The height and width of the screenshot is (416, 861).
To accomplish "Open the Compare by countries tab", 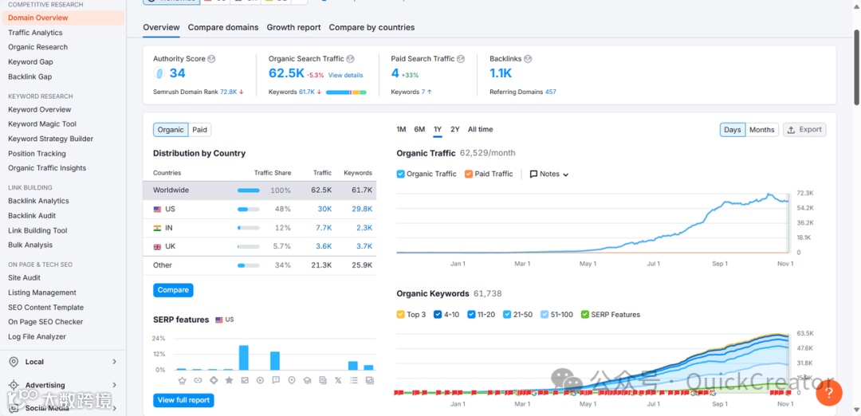I will pos(372,27).
